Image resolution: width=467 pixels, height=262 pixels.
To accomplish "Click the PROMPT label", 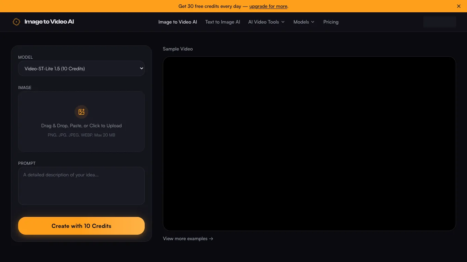I will tap(27, 163).
